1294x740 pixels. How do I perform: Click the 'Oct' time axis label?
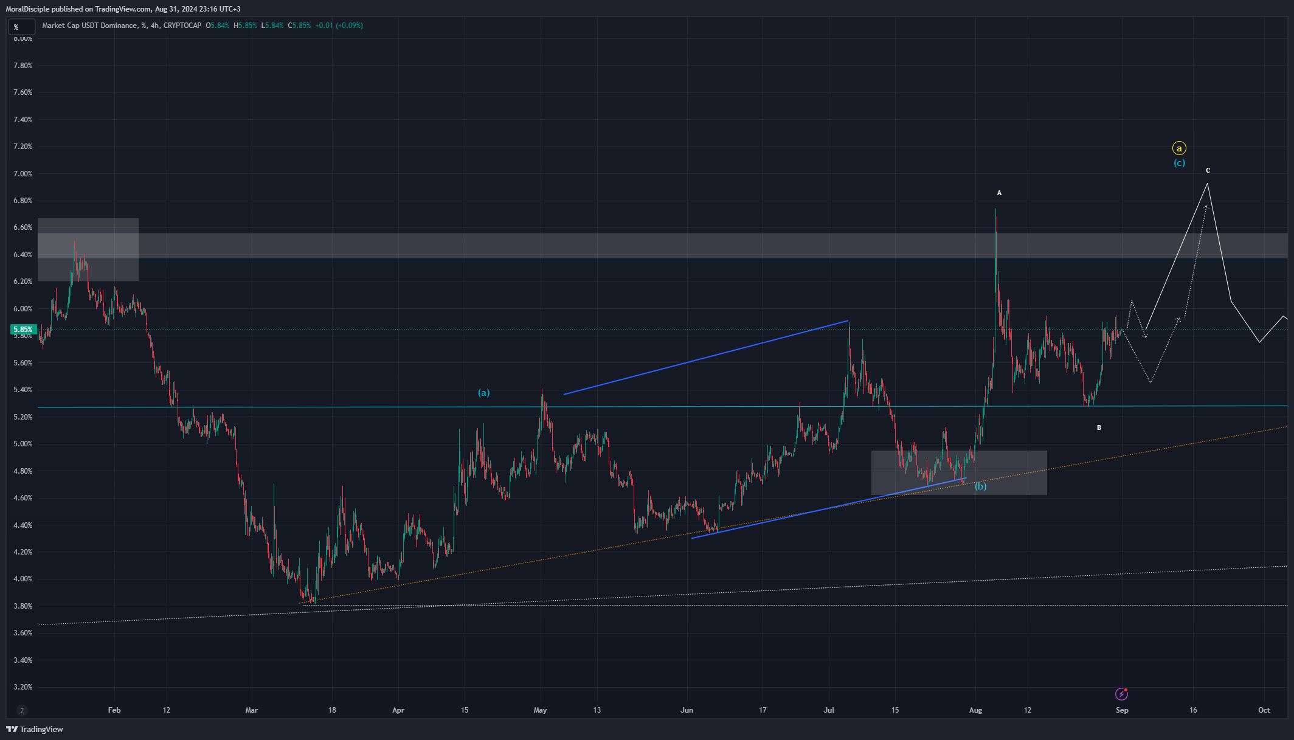(x=1264, y=710)
